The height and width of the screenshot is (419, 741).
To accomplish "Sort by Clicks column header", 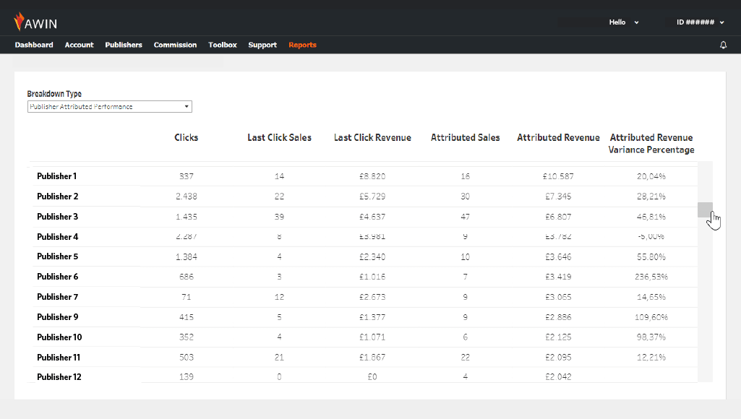I will (x=187, y=137).
